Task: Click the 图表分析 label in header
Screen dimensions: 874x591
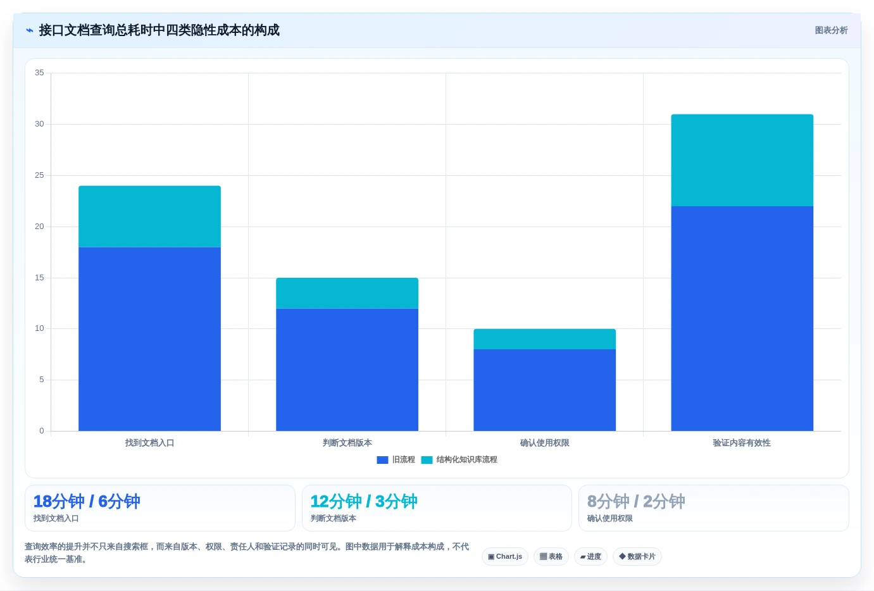Action: pos(831,30)
